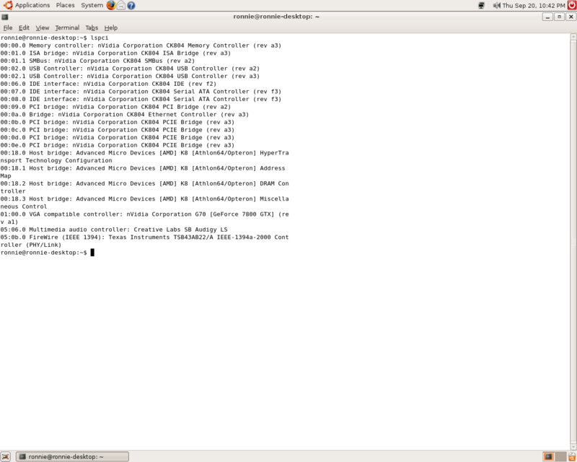The height and width of the screenshot is (462, 577).
Task: Open the network monitor tray icon
Action: (x=481, y=6)
